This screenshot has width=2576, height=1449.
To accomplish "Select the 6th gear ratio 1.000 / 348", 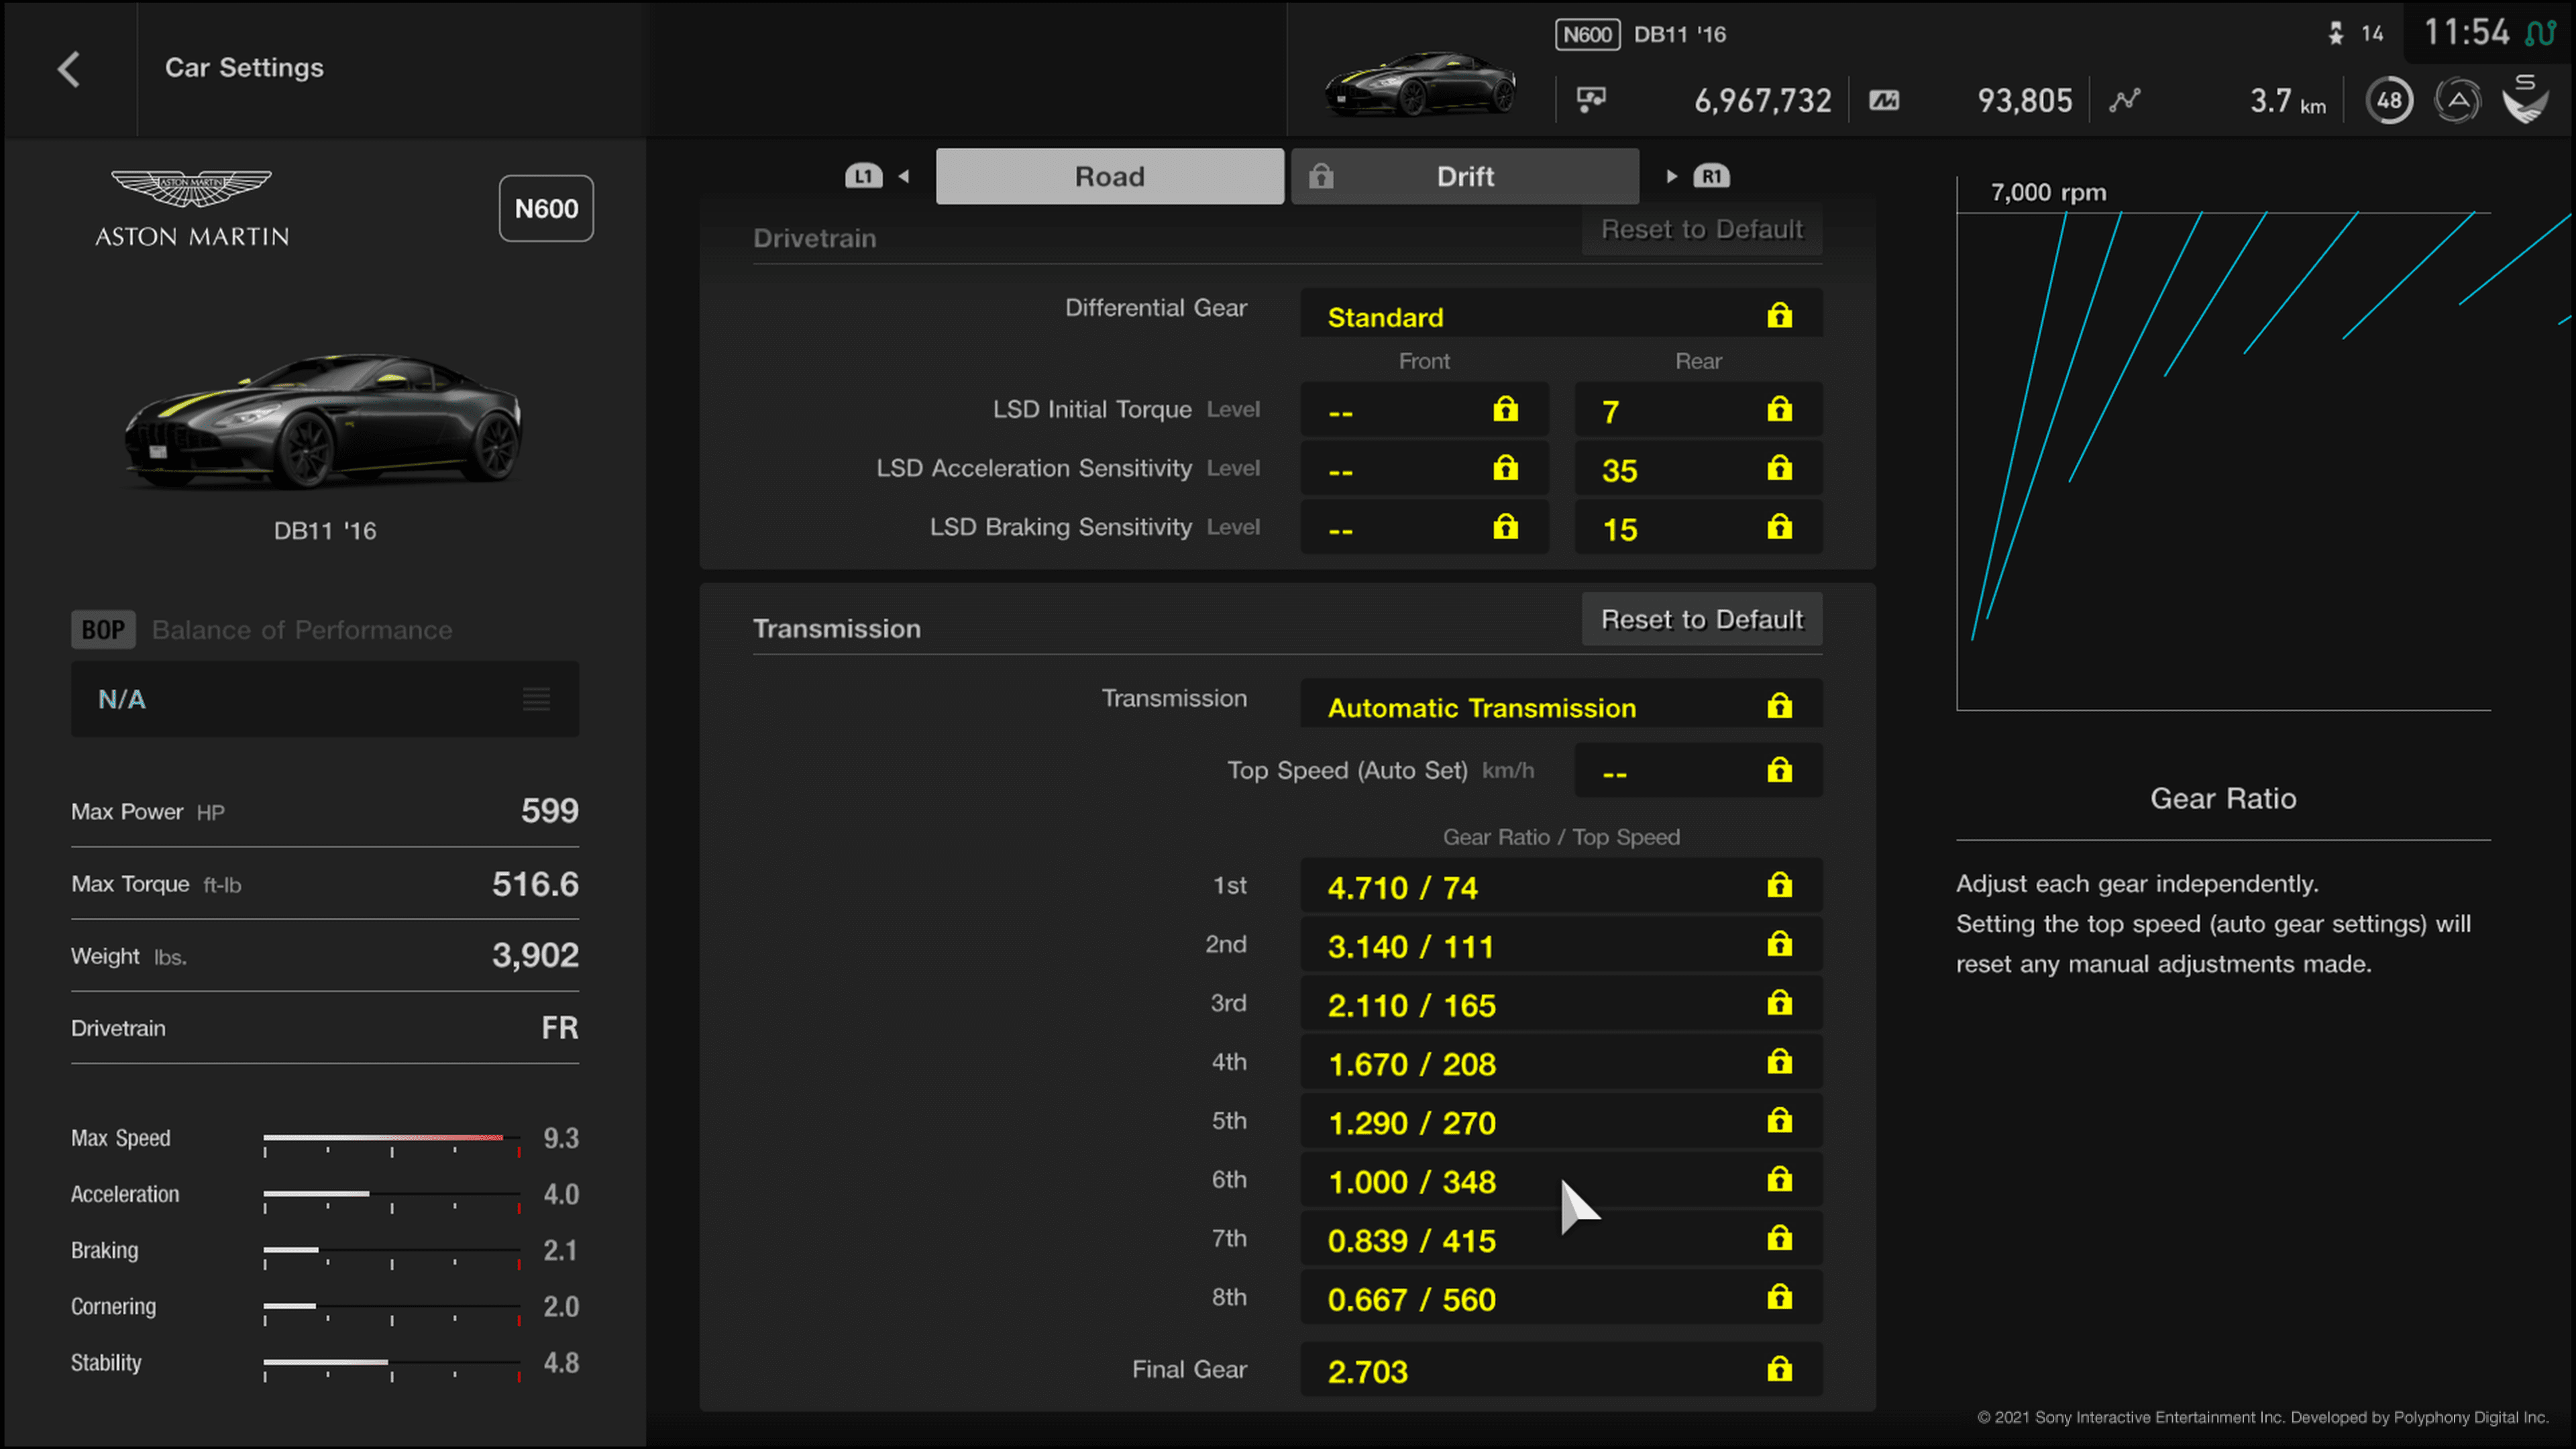I will [1561, 1181].
